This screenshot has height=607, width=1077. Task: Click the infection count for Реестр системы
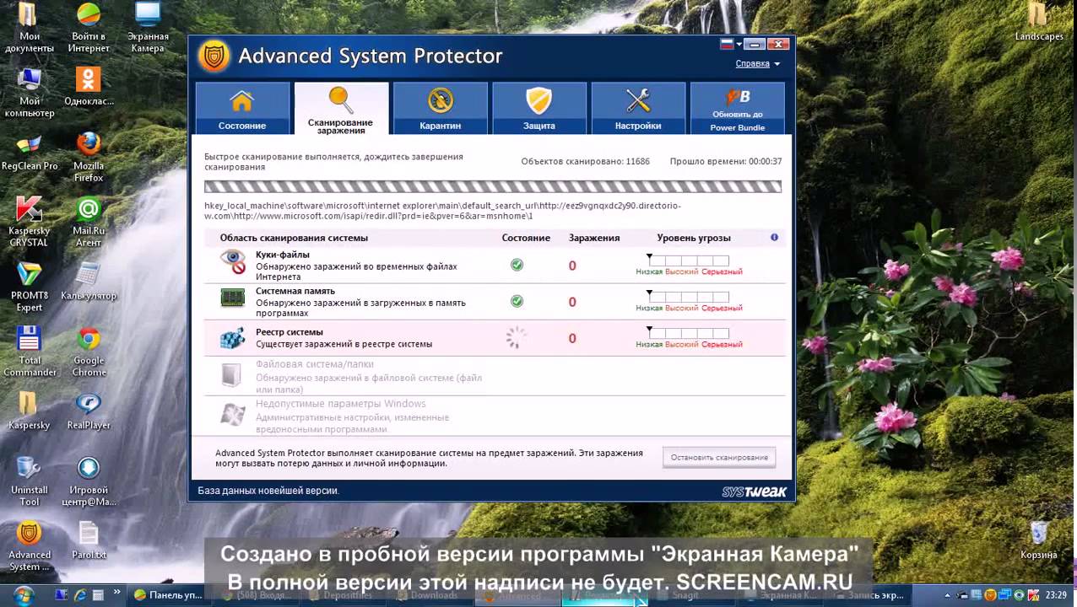(572, 338)
